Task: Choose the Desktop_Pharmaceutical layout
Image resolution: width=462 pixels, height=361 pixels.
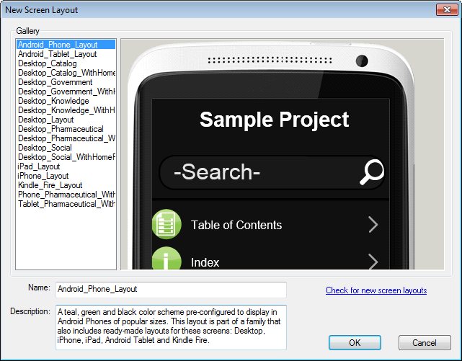Action: click(61, 129)
